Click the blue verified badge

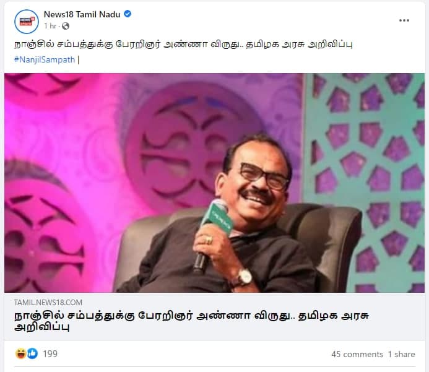(128, 14)
